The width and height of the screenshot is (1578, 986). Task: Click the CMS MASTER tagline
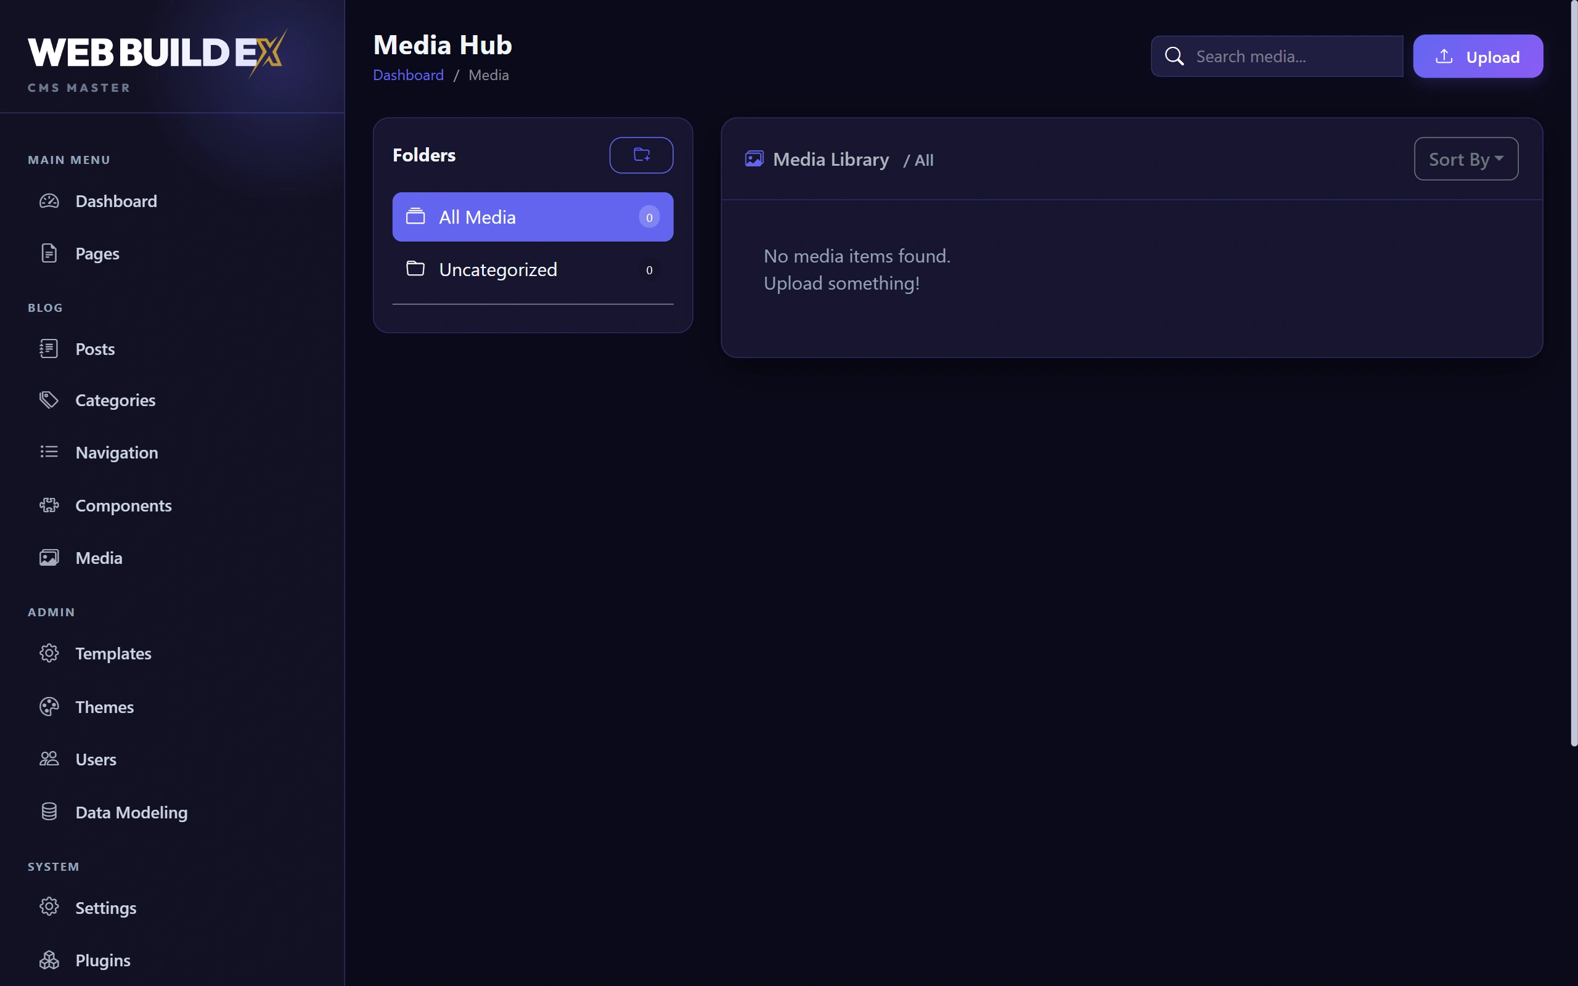coord(79,88)
